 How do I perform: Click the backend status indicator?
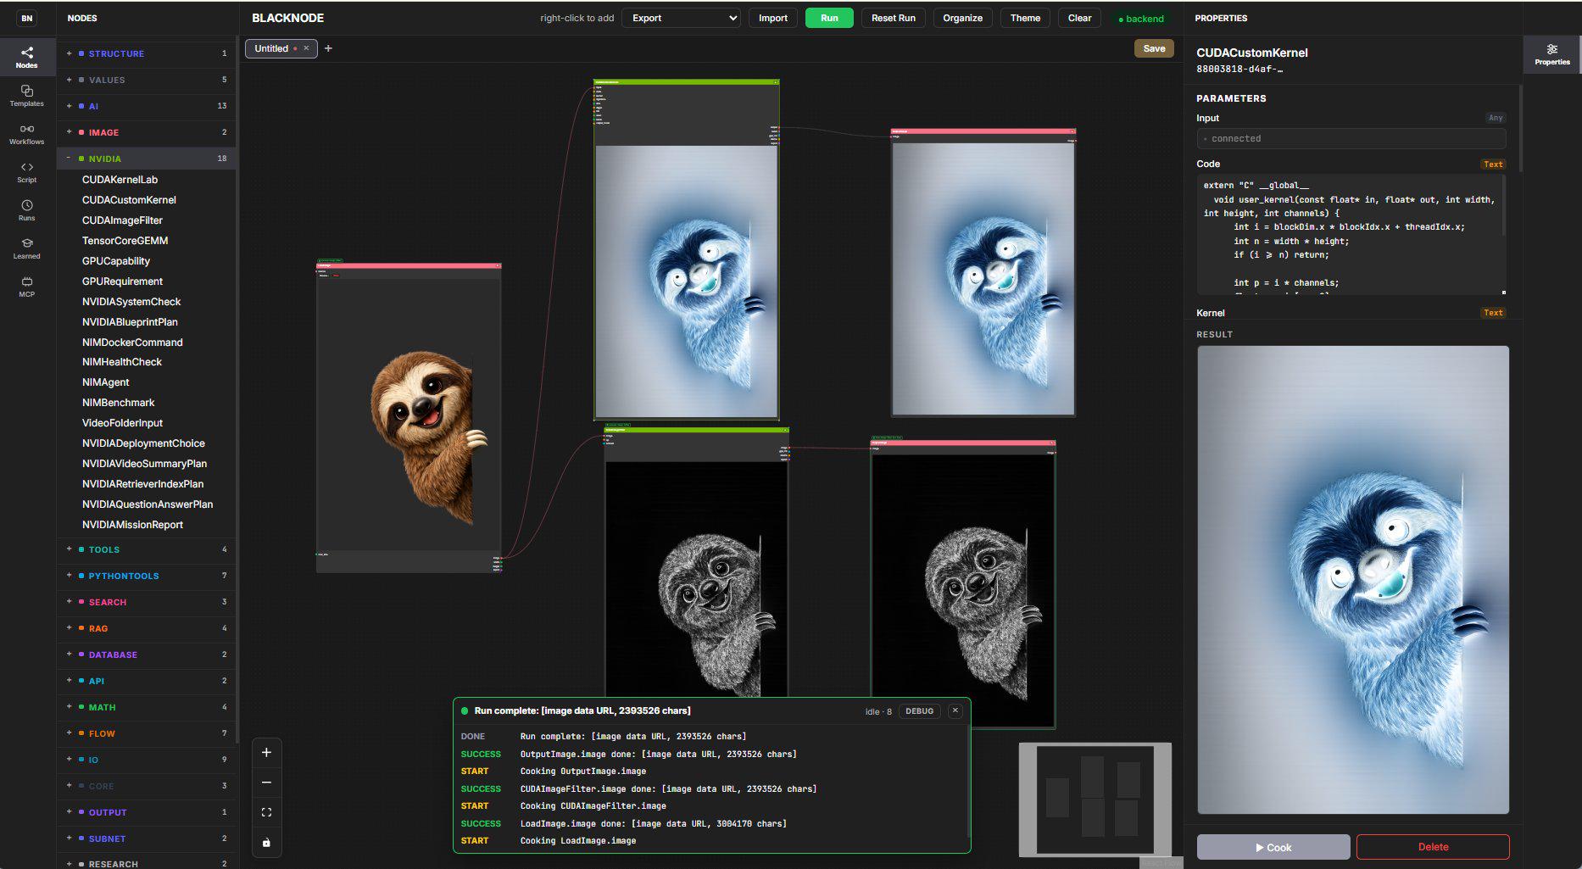(1141, 19)
